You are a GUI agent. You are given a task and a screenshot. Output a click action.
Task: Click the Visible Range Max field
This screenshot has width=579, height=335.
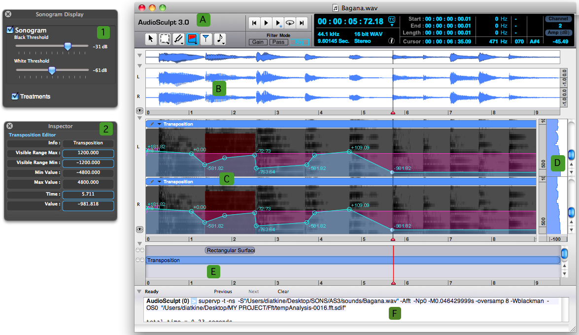(88, 153)
